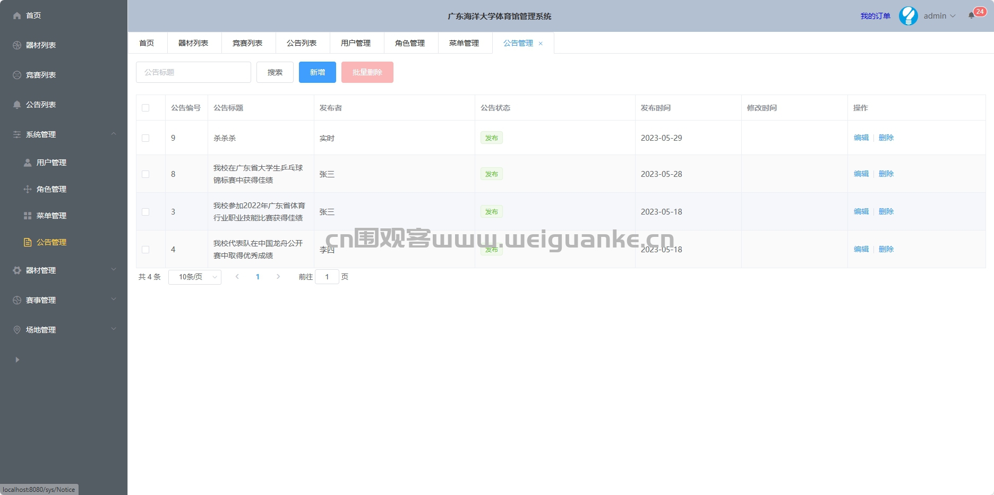The height and width of the screenshot is (495, 994).
Task: Click the 批量删除 button
Action: tap(367, 72)
